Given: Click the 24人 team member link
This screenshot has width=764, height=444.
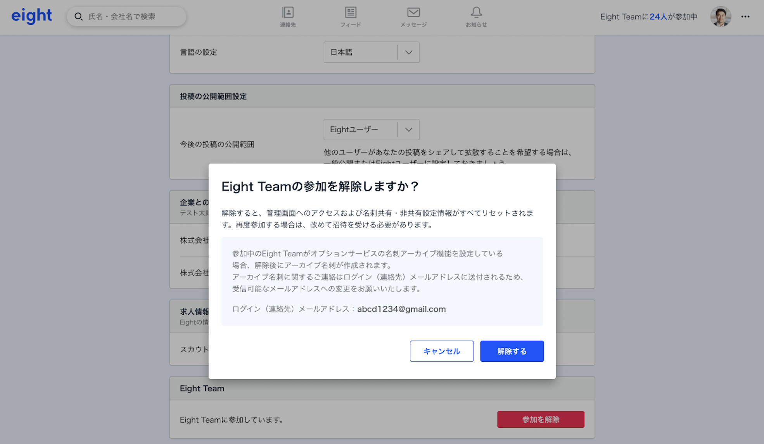Looking at the screenshot, I should (x=658, y=17).
